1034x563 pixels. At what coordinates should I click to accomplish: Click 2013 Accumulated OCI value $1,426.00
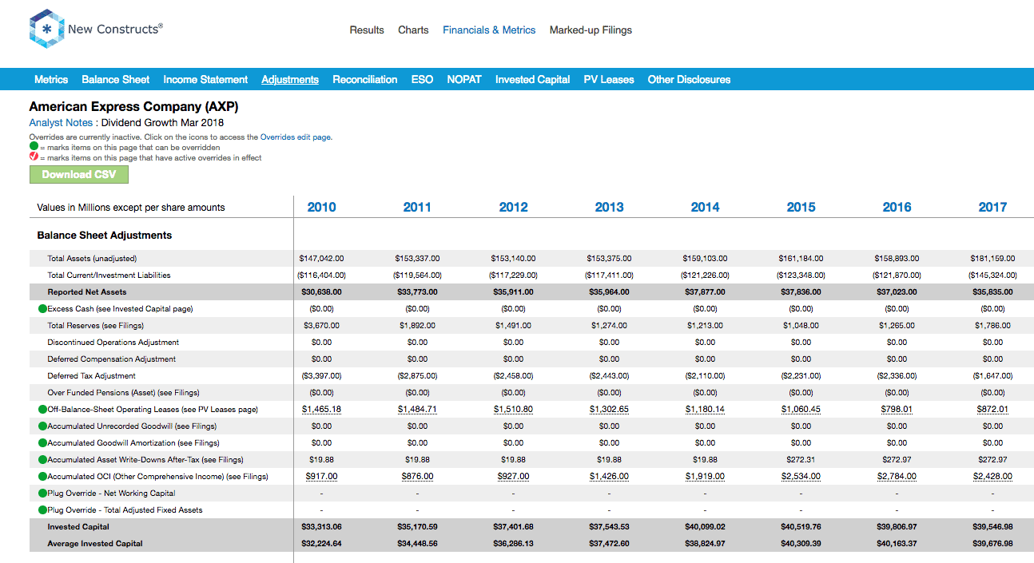click(x=609, y=477)
